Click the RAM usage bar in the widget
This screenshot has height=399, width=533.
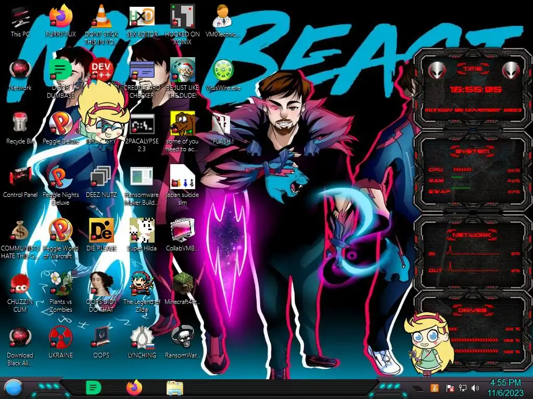pos(457,178)
